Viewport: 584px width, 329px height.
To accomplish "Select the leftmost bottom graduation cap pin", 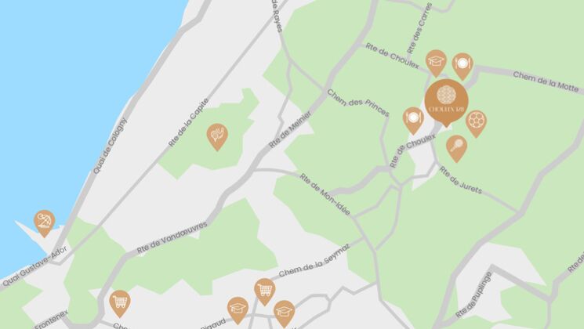I will [x=238, y=310].
